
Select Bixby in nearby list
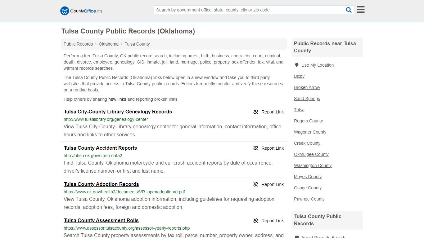[299, 76]
